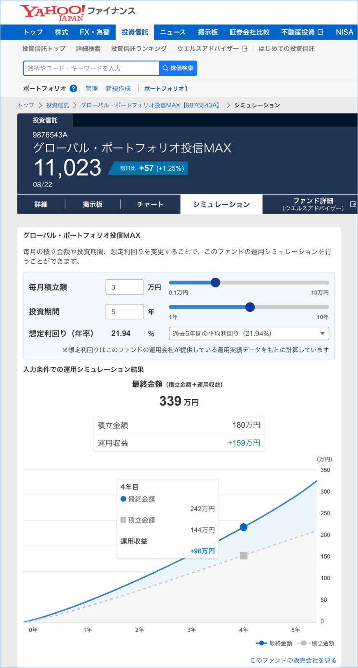This screenshot has width=358, height=668.
Task: Click the 投資期間 slider handle
Action: (250, 307)
